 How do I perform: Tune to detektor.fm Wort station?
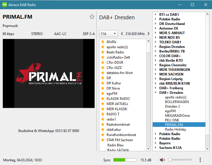pos(119,73)
